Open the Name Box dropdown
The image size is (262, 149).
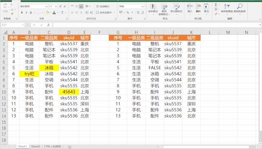pyautogui.click(x=23, y=25)
